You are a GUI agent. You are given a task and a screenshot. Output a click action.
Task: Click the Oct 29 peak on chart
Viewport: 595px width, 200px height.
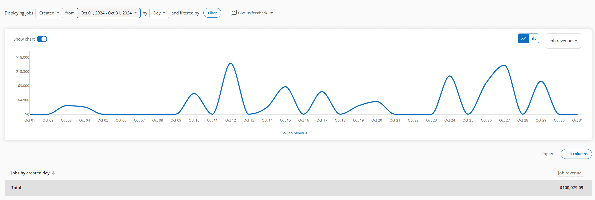[x=541, y=81]
